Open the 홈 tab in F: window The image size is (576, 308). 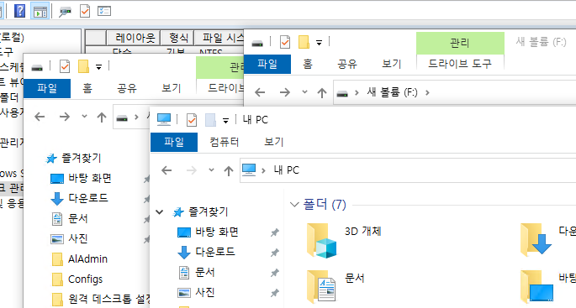pos(308,64)
